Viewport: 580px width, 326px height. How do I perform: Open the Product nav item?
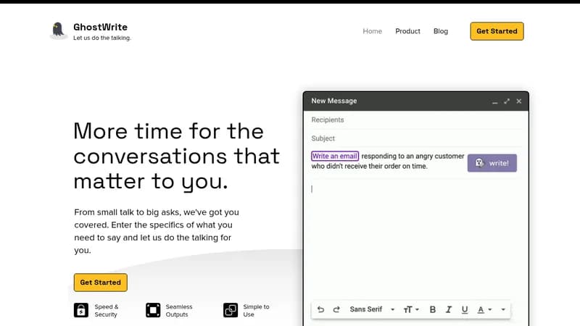point(407,31)
